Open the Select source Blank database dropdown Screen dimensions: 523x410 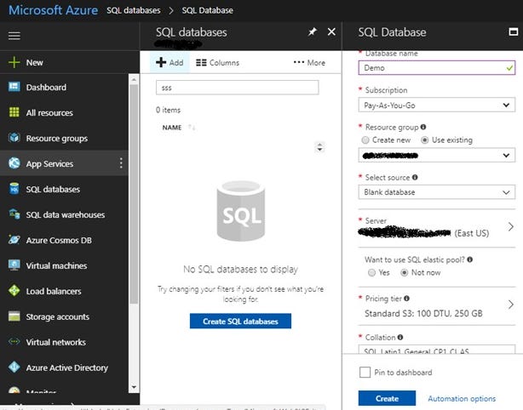click(437, 192)
